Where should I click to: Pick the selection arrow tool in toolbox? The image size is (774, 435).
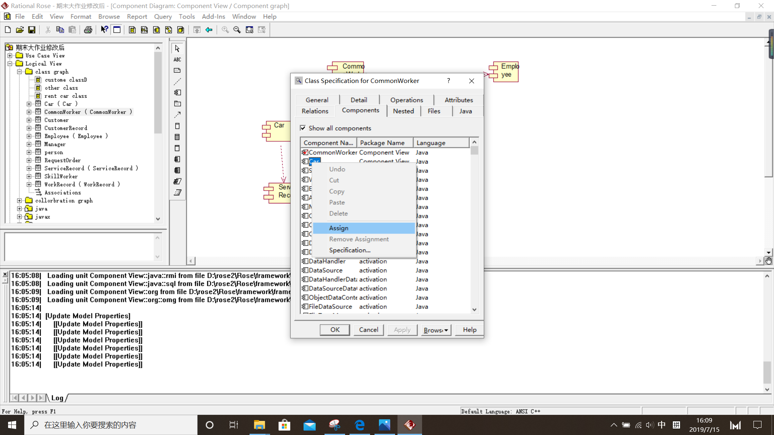[177, 48]
